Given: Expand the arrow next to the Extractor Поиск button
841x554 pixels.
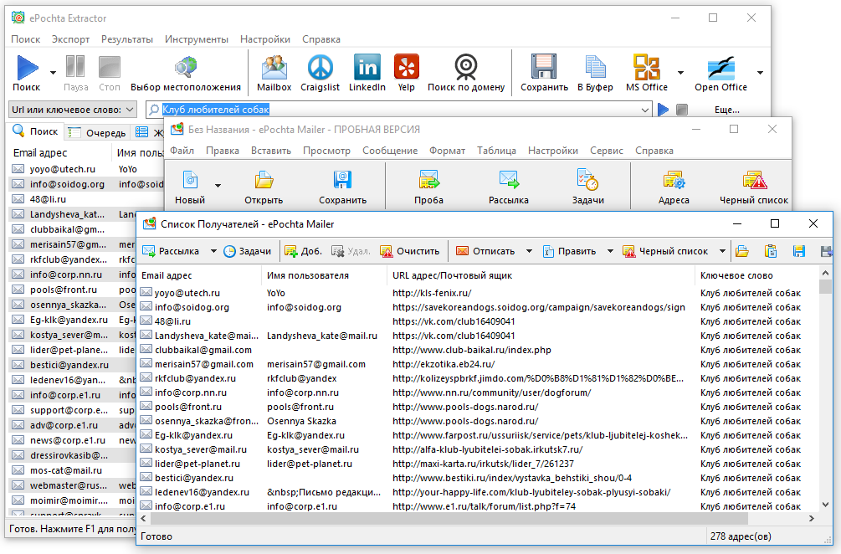Looking at the screenshot, I should 53,73.
